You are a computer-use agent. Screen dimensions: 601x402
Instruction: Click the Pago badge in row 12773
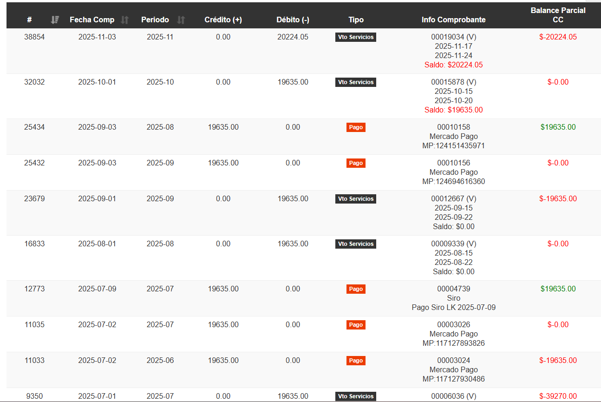point(356,289)
